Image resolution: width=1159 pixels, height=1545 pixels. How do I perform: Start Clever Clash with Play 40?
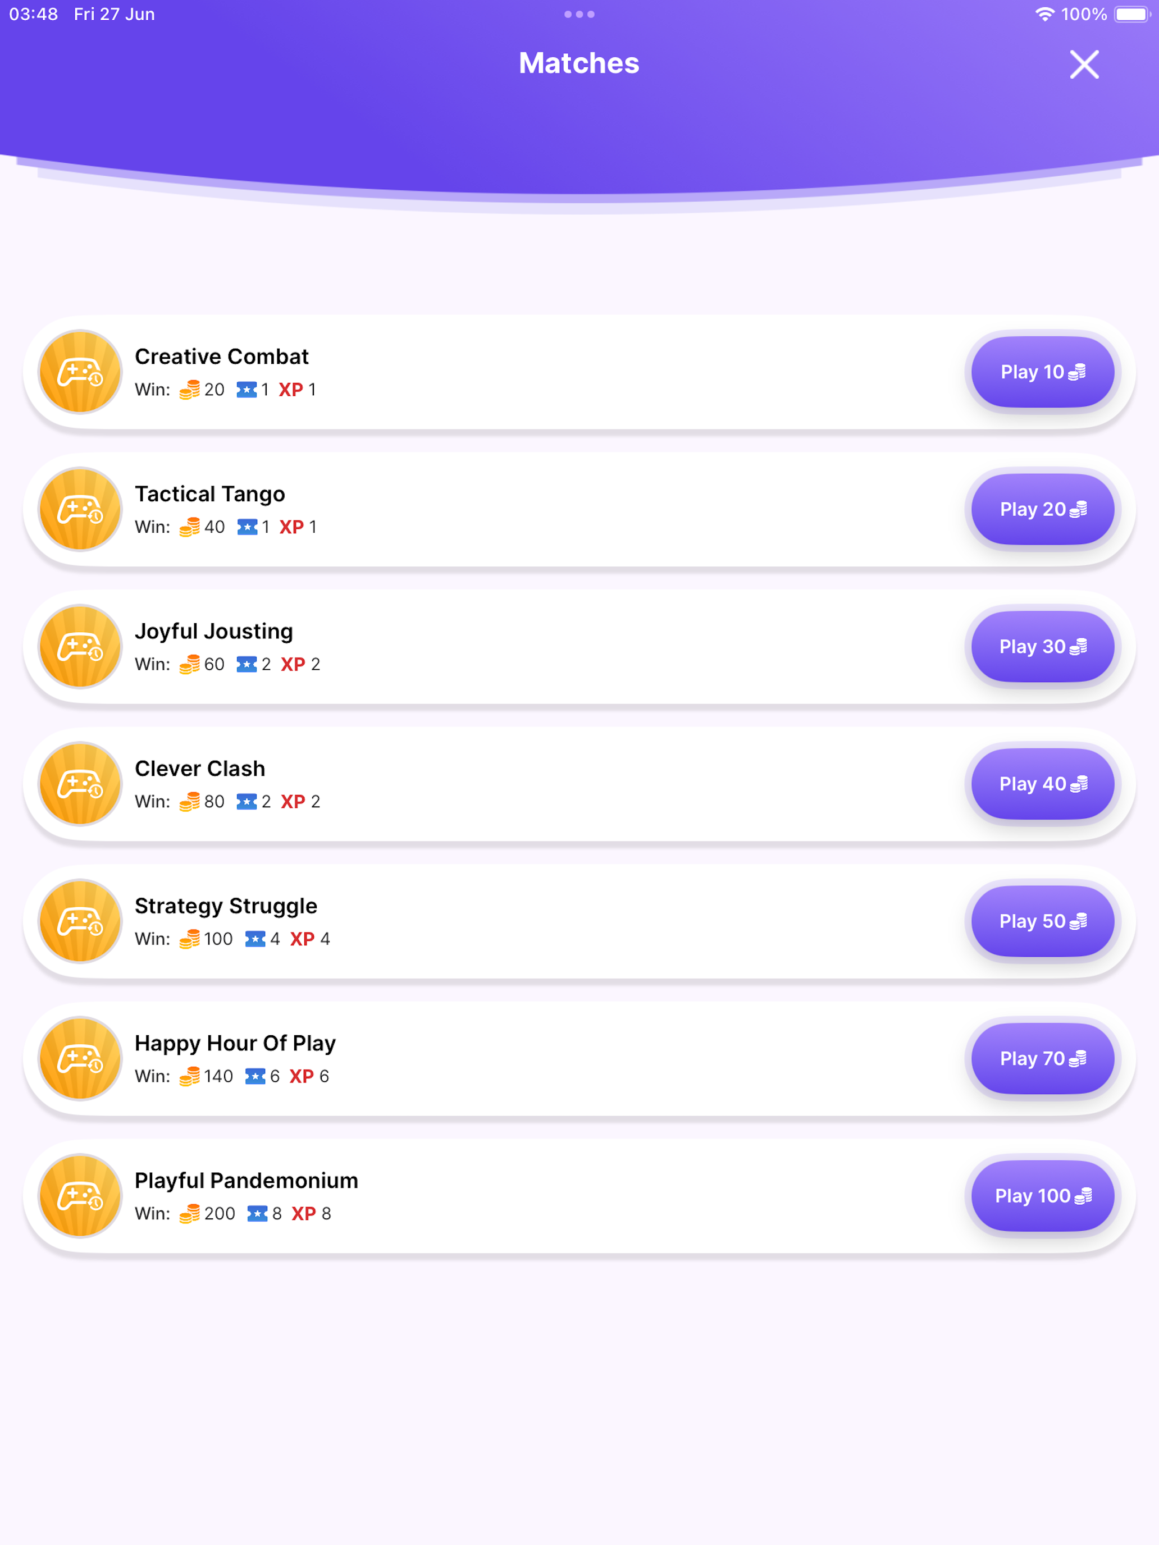(x=1042, y=784)
